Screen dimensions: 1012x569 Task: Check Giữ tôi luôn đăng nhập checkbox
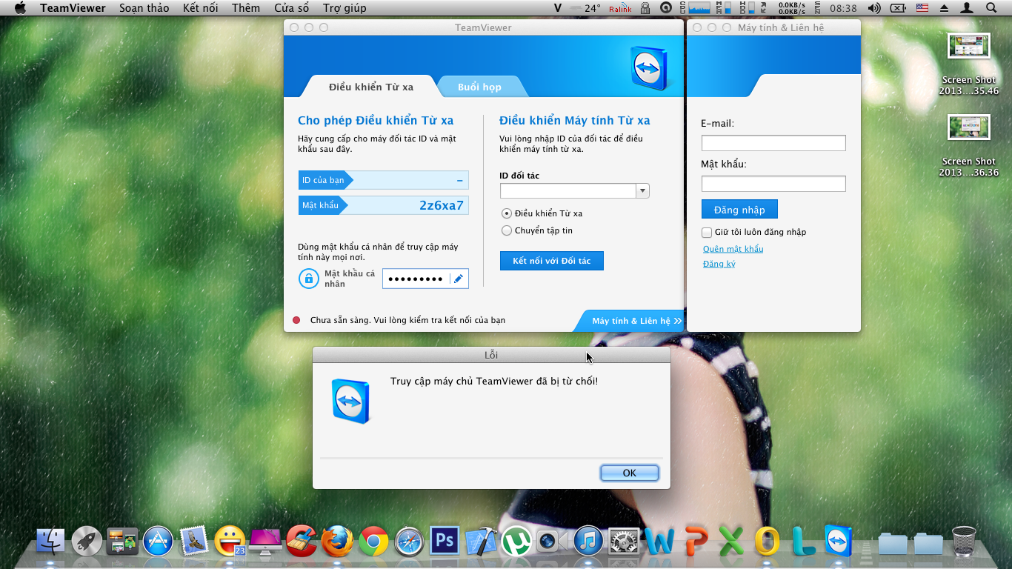[707, 233]
